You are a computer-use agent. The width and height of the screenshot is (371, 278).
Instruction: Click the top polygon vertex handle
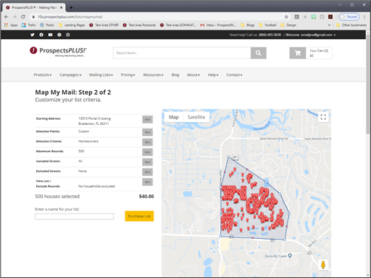[228, 157]
